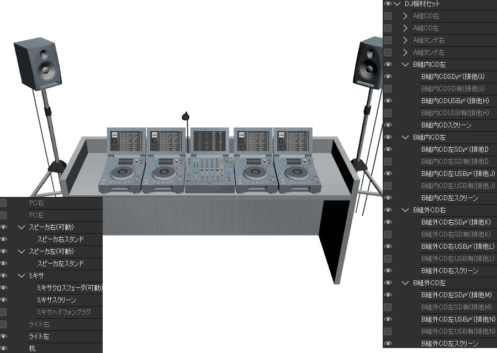Hide the 机 item
497x353 pixels.
[4, 349]
